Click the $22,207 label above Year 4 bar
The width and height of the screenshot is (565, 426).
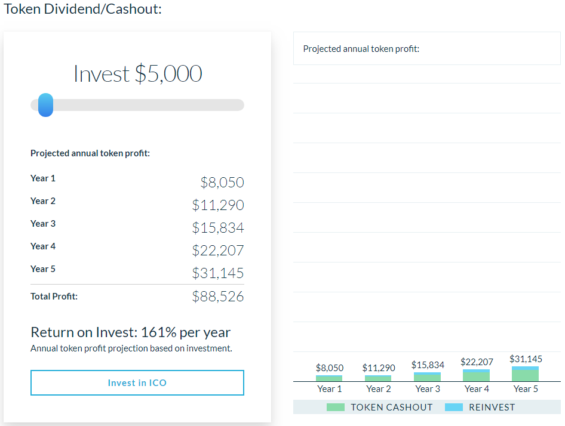(477, 362)
